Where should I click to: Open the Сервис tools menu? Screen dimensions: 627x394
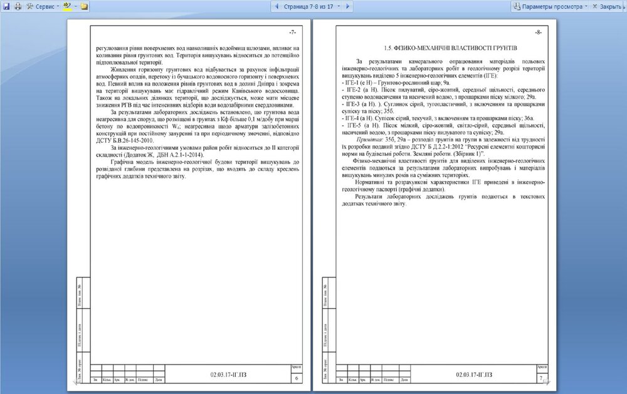coord(43,6)
